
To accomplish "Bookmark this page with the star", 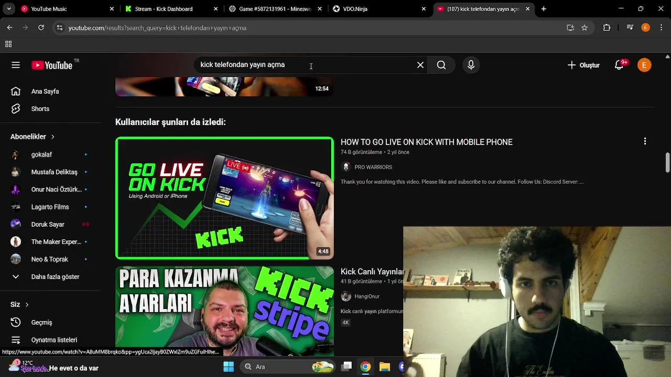I will 585,28.
